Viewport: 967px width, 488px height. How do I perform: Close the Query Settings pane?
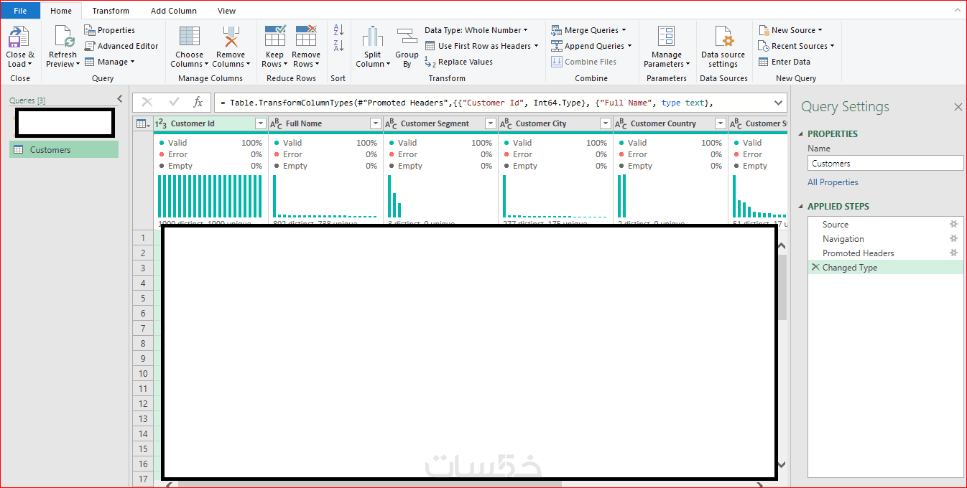click(958, 107)
